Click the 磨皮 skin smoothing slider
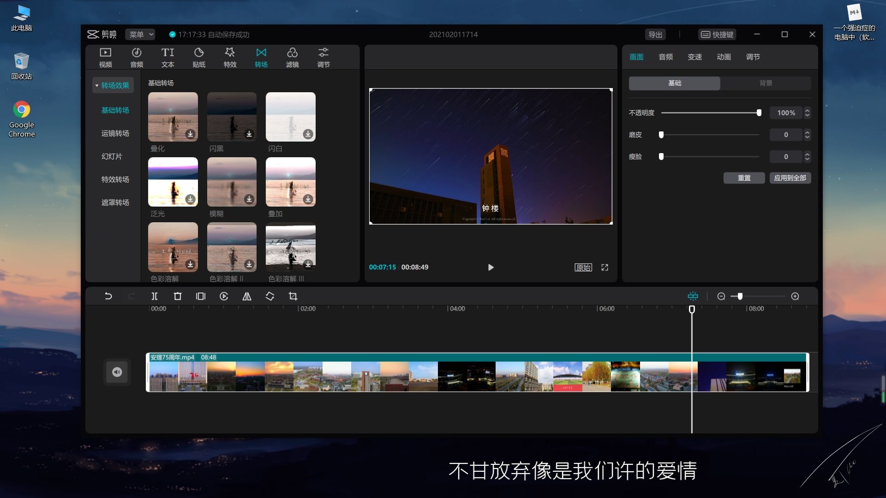Screen dimensions: 886x498 pyautogui.click(x=710, y=135)
